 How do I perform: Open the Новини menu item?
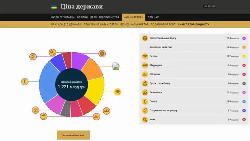82,17
